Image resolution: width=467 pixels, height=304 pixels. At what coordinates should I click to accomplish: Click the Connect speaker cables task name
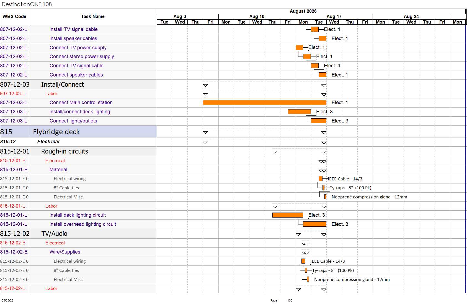click(x=76, y=75)
